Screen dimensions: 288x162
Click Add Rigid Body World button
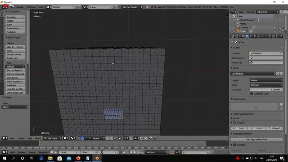(256, 139)
